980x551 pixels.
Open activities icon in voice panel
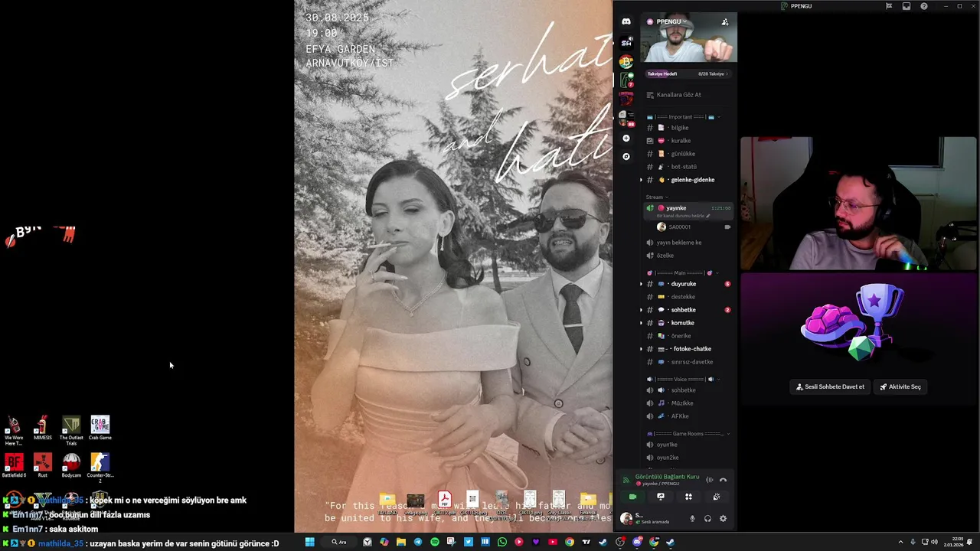coord(688,497)
